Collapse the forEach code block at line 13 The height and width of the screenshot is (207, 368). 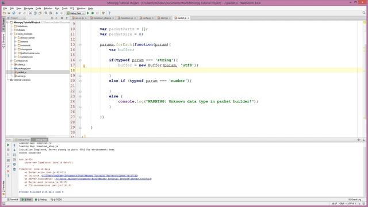tap(80, 45)
